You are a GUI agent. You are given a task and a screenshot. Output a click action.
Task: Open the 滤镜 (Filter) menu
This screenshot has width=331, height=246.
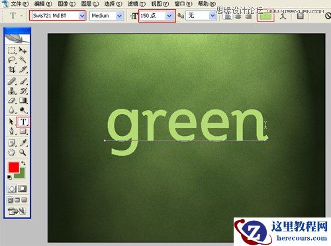coord(136,3)
